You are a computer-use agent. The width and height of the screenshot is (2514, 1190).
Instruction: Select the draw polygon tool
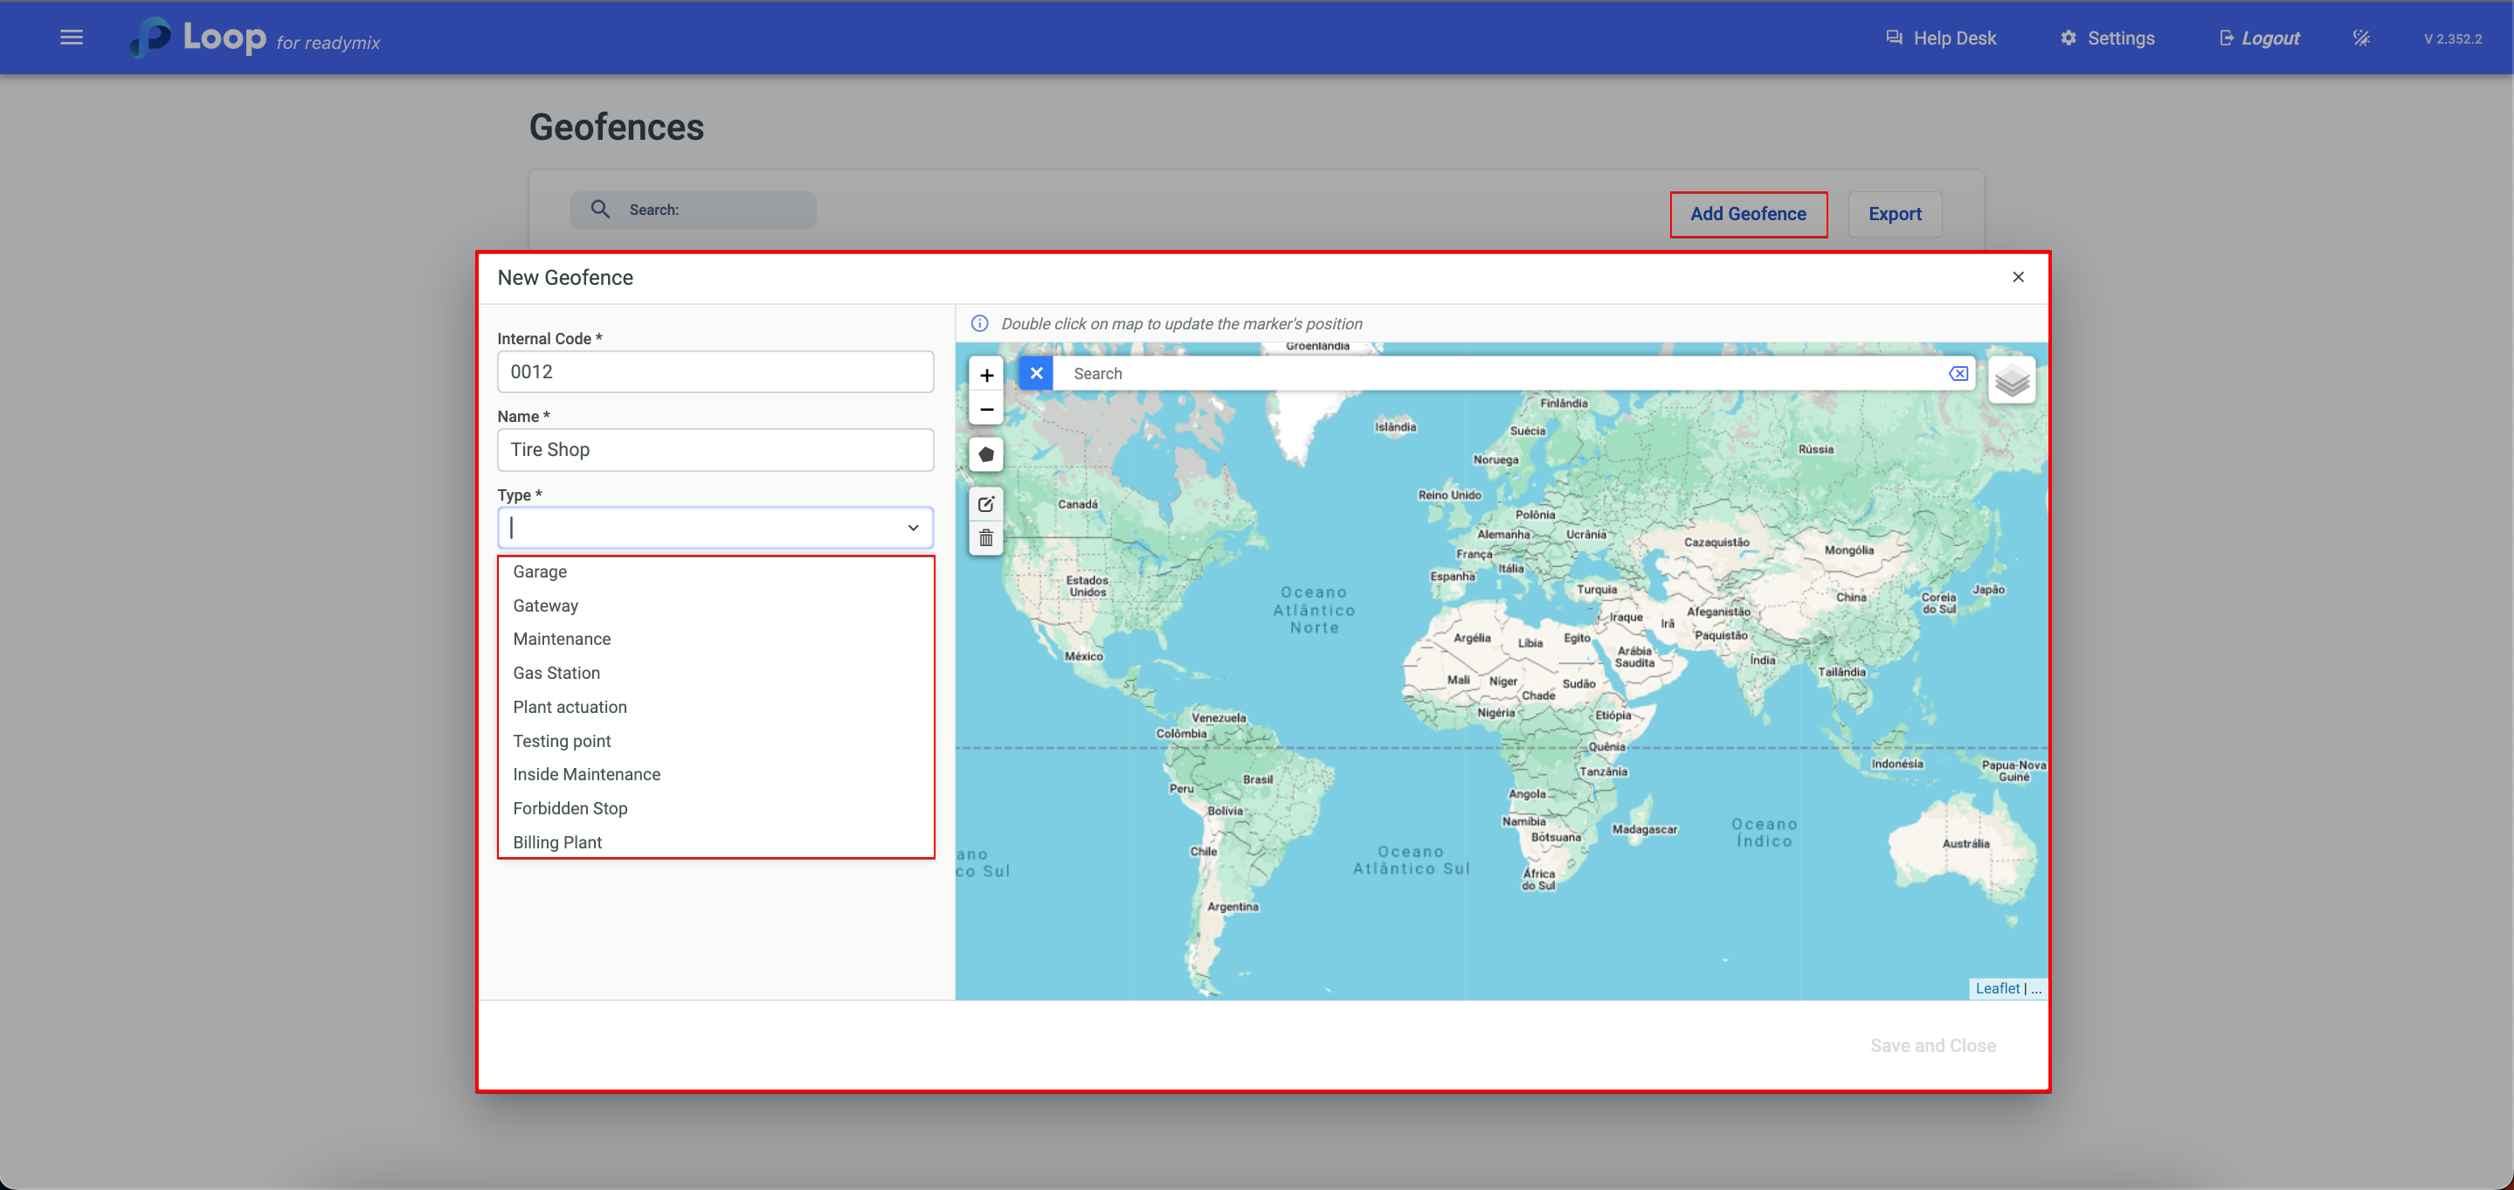pyautogui.click(x=985, y=455)
